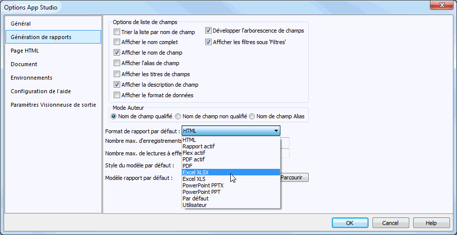Open the Général settings category
The image size is (457, 235).
[x=53, y=24]
